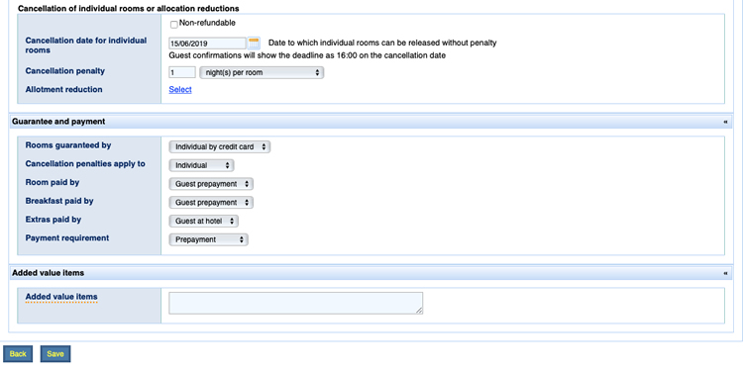Open the Payment requirement dropdown

pos(208,239)
